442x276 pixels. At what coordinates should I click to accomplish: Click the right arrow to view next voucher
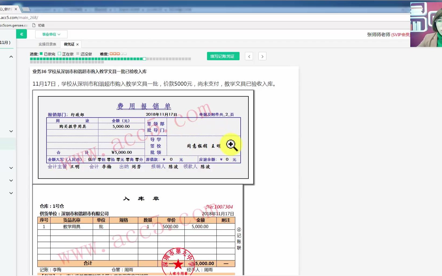coord(262,56)
